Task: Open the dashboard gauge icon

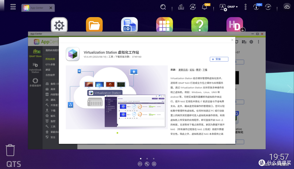Action: coord(268,7)
